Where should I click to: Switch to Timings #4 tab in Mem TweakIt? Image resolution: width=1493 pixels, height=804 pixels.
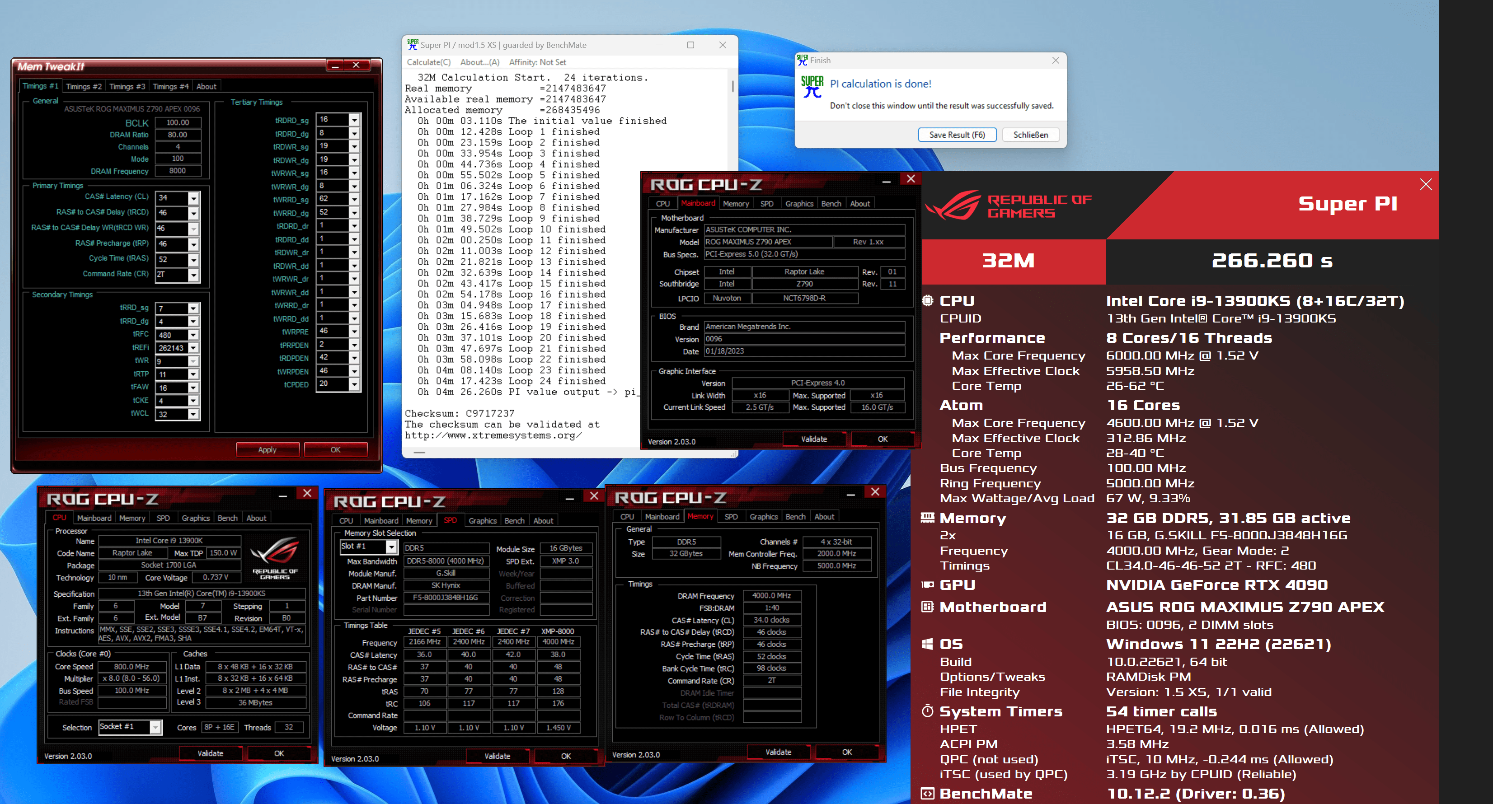[170, 86]
